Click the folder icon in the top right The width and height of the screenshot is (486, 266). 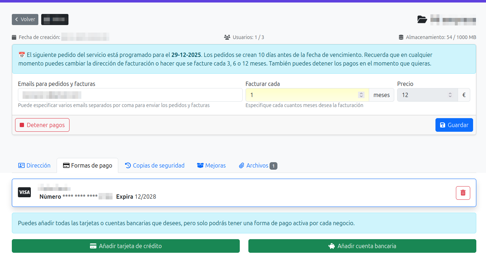click(x=422, y=20)
